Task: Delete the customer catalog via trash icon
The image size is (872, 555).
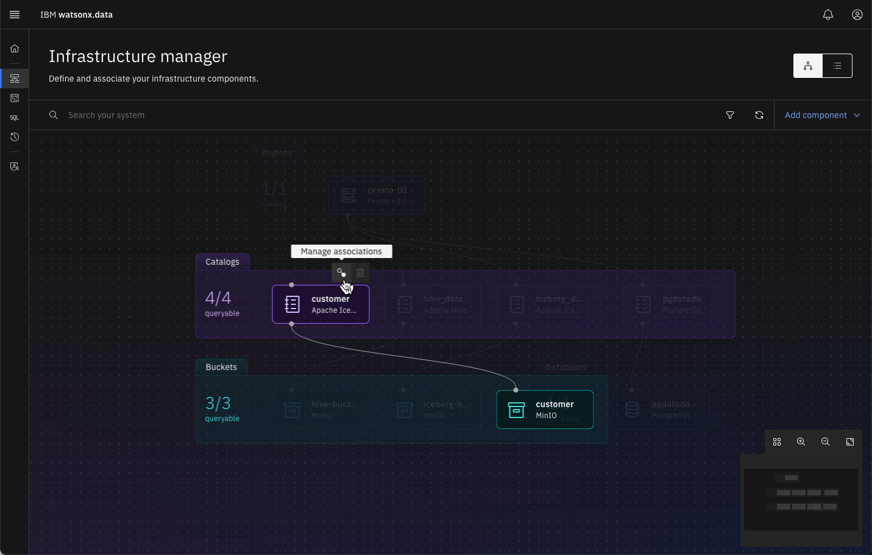Action: [360, 273]
